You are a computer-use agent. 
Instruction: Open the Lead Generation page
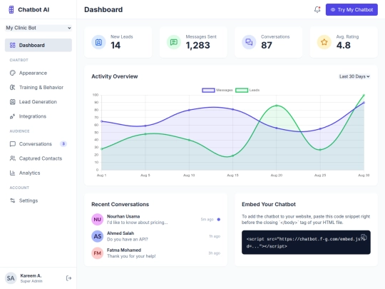click(x=38, y=102)
